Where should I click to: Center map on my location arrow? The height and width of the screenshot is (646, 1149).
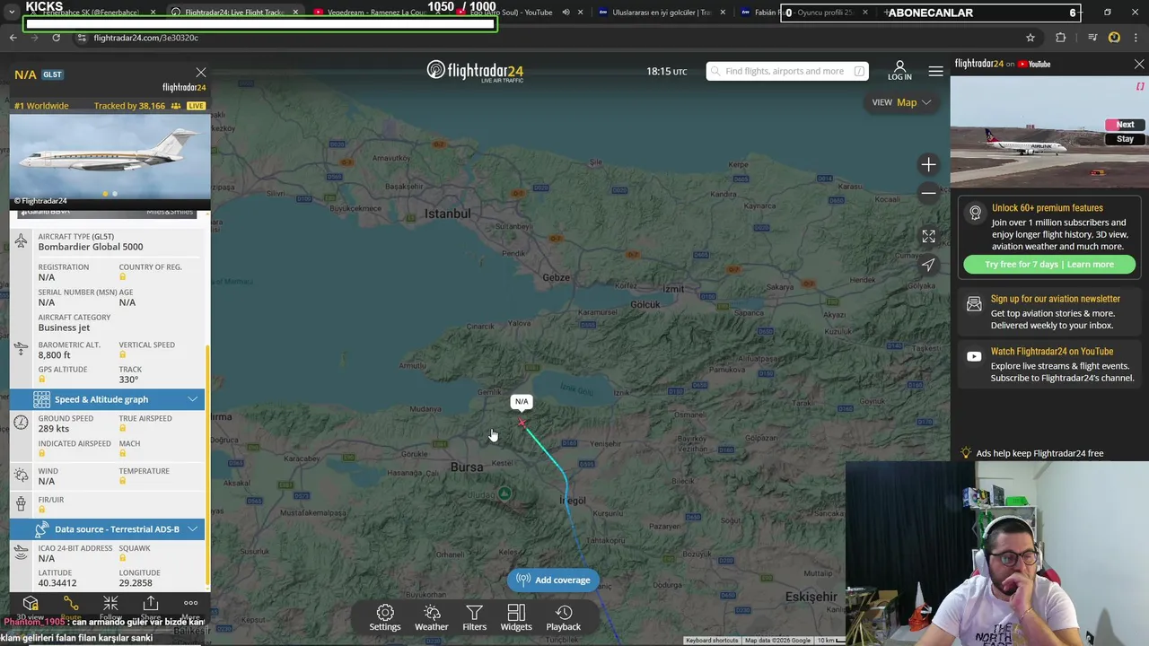coord(928,265)
